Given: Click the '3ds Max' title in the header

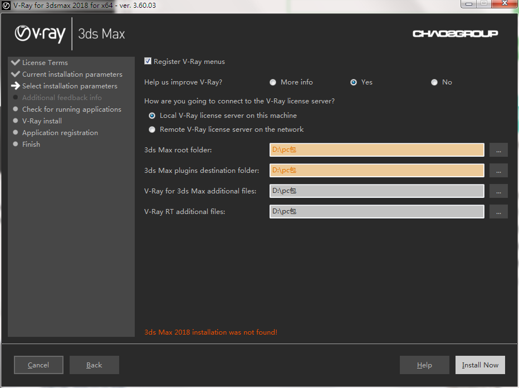Looking at the screenshot, I should (101, 34).
